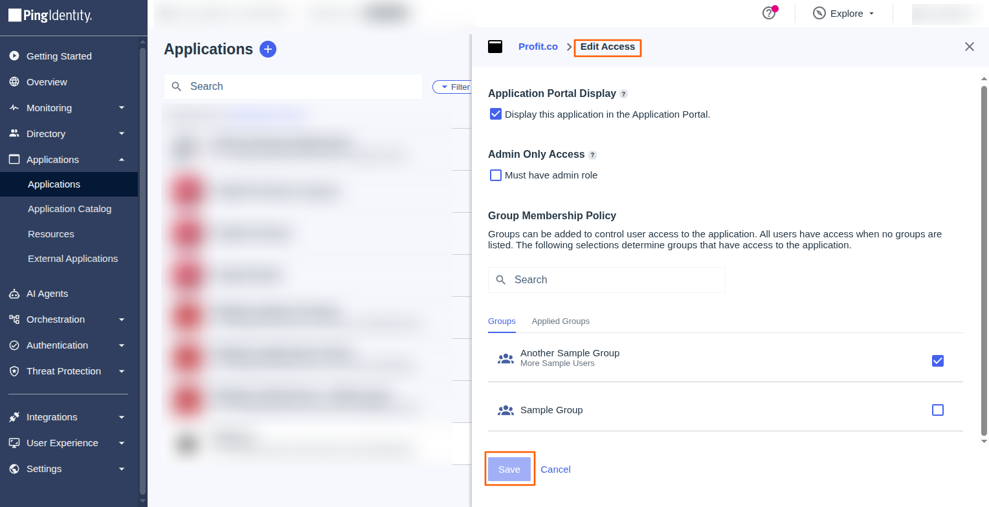Click the User Experience monitor icon
989x507 pixels.
pyautogui.click(x=14, y=443)
